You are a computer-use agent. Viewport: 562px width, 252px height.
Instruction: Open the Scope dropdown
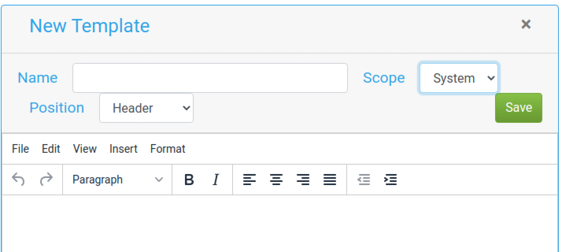pos(459,78)
